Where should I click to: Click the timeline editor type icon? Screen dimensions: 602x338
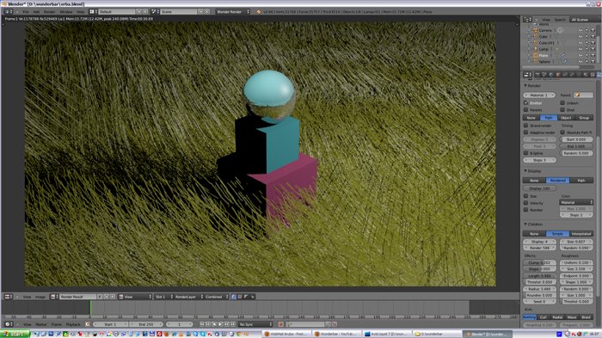[8, 324]
